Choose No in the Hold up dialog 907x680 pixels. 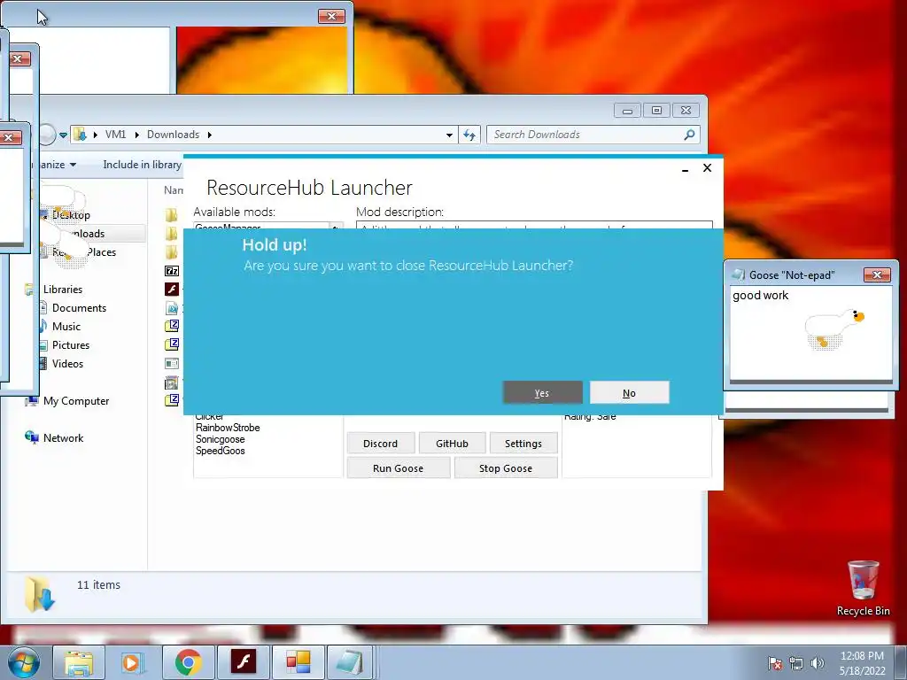click(x=630, y=392)
